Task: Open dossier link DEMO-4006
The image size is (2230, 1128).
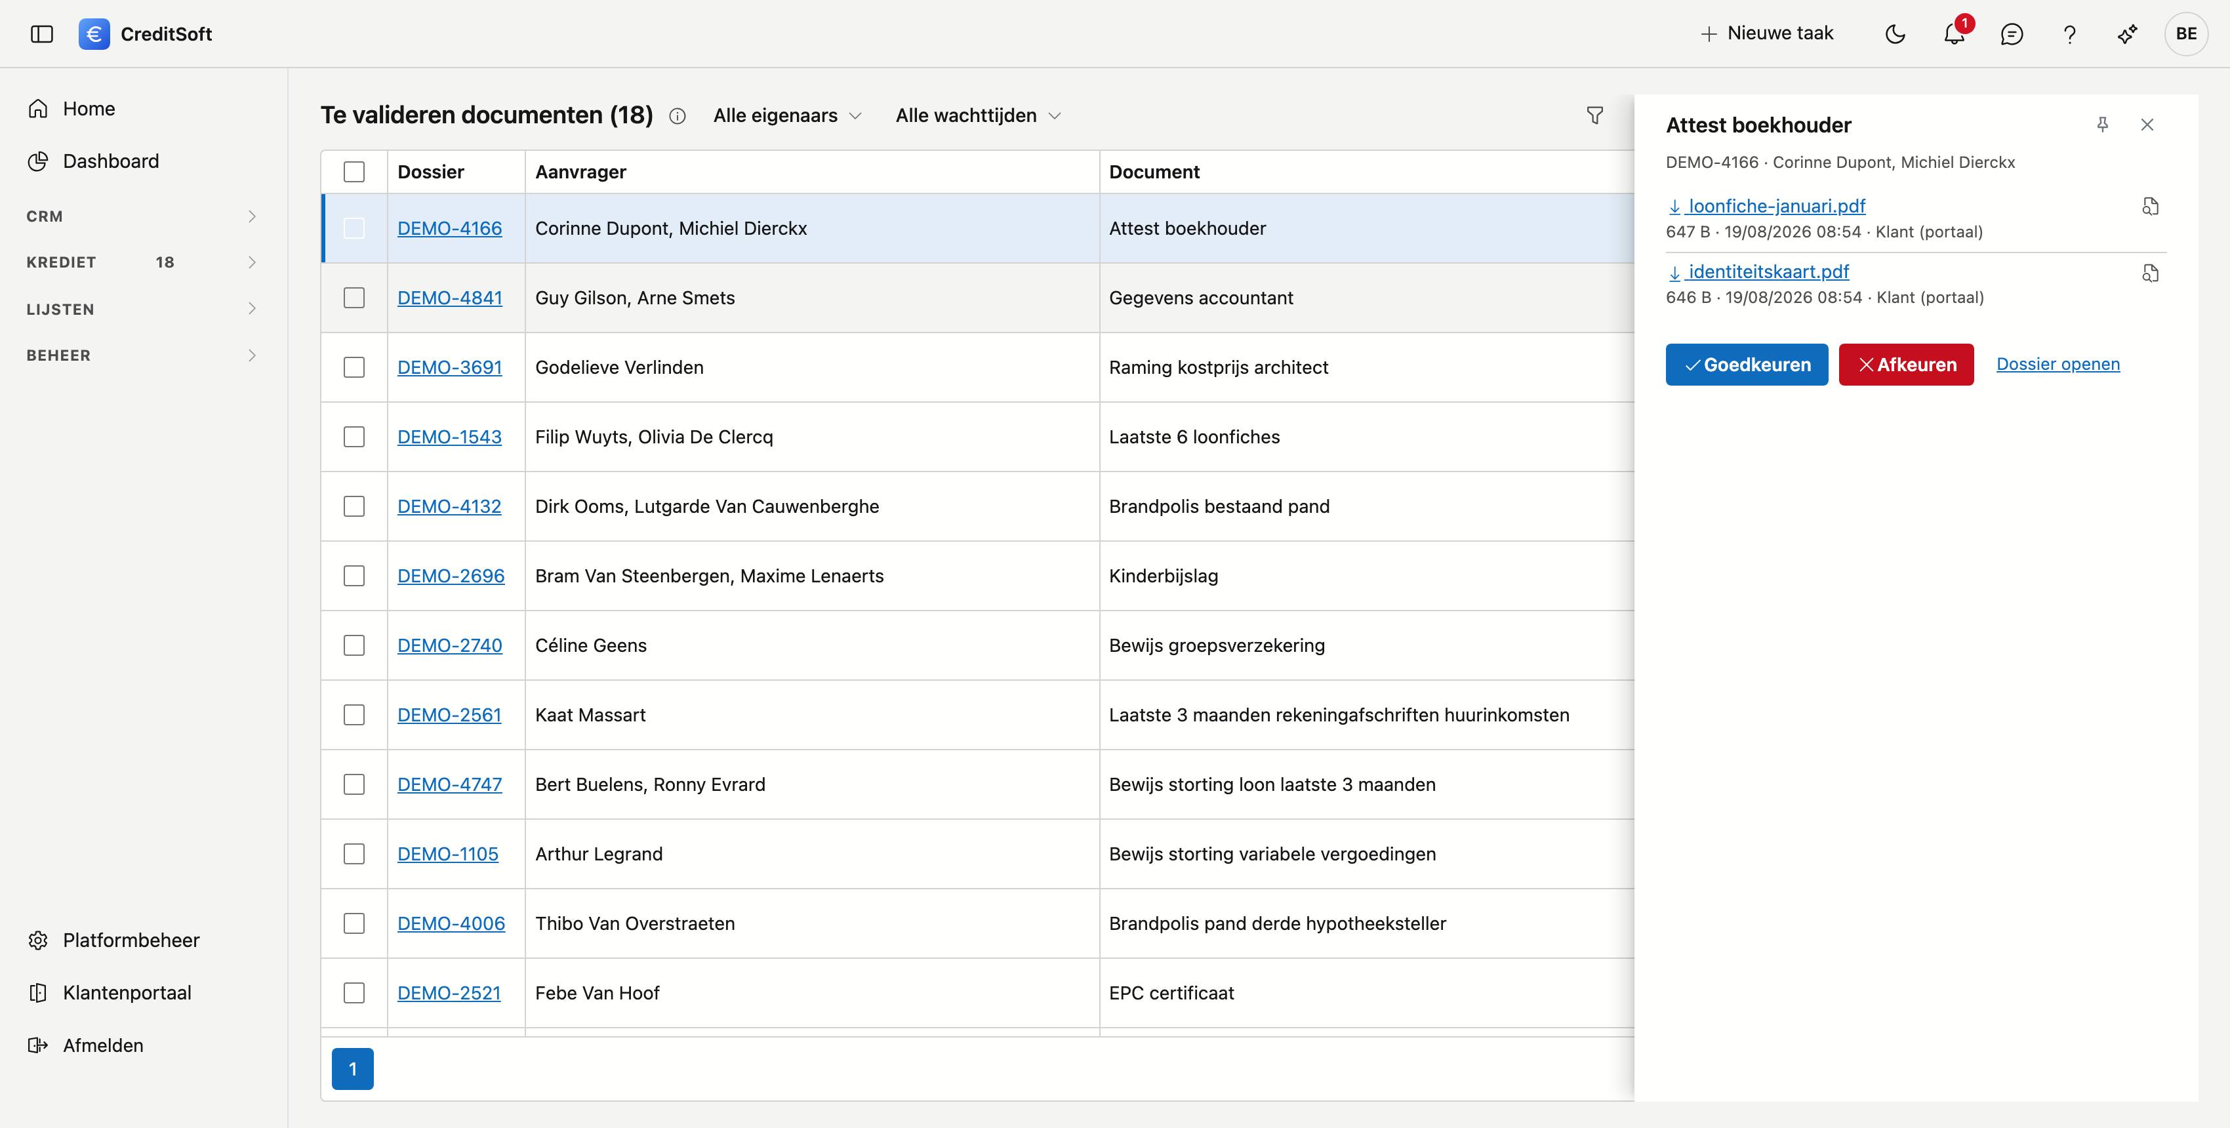Action: 451,923
